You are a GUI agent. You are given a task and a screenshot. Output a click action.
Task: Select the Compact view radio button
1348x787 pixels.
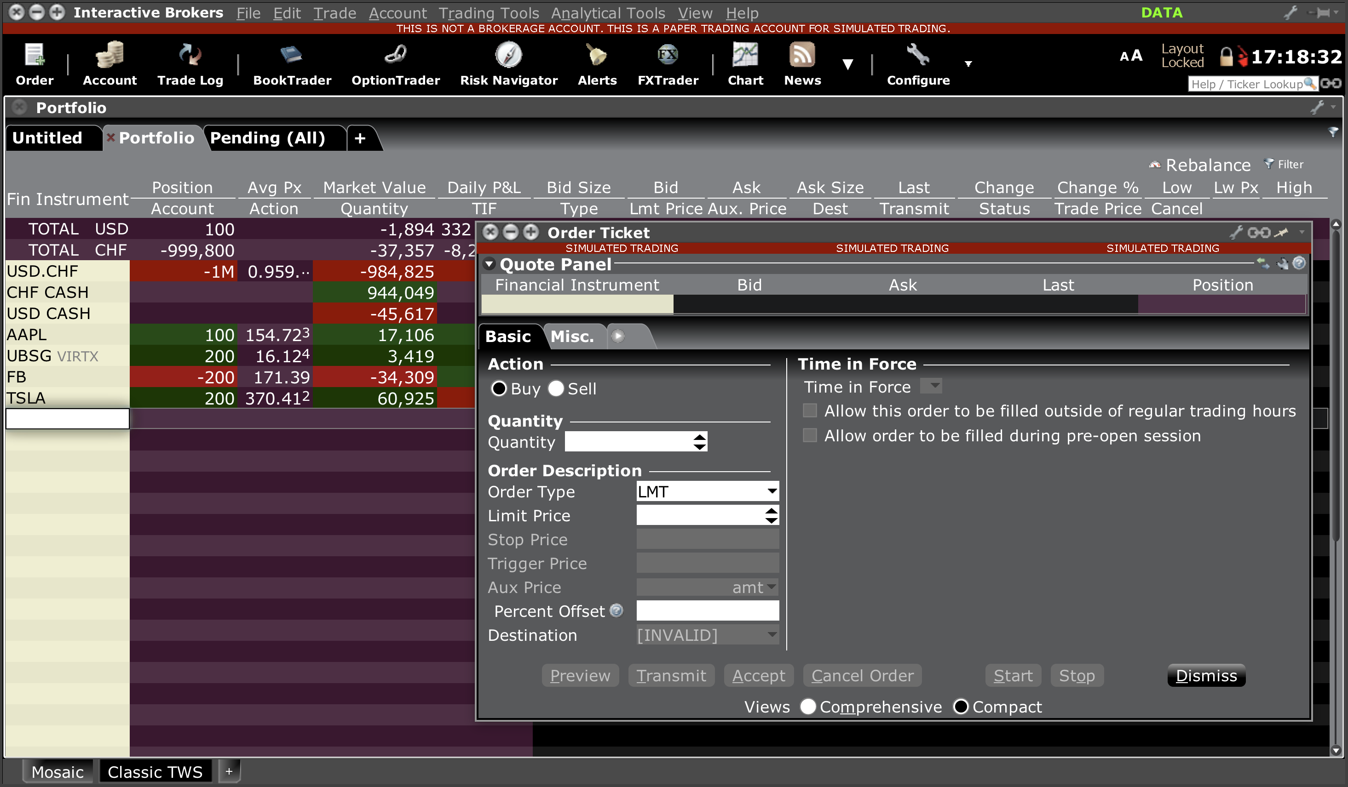click(x=961, y=707)
